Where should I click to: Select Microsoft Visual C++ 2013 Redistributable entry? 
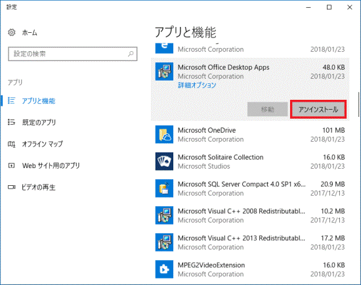pos(242,238)
